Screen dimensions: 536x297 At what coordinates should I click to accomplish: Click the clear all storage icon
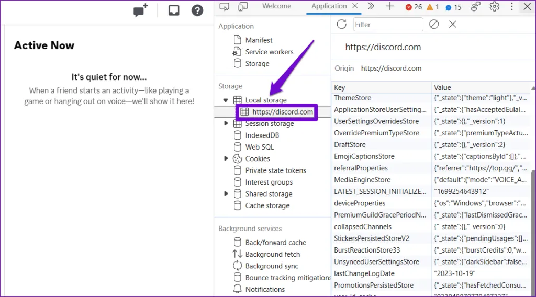click(x=433, y=24)
